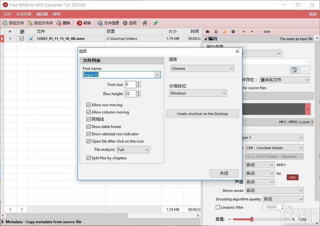Open the Font name dropdown arrow
320x226 pixels.
(157, 75)
